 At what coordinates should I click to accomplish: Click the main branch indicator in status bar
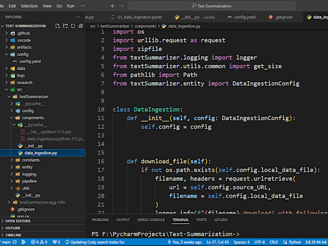point(6,242)
